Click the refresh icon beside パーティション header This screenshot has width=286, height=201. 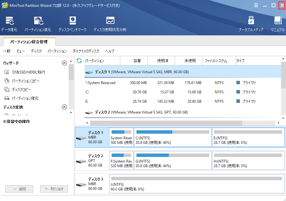click(x=79, y=61)
